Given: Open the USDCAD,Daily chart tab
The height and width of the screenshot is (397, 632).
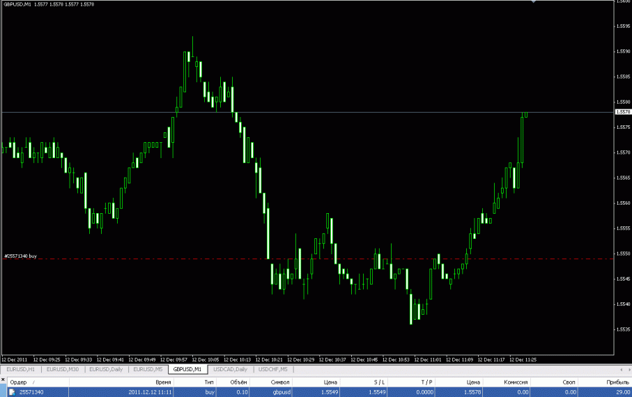Looking at the screenshot, I should pos(231,369).
